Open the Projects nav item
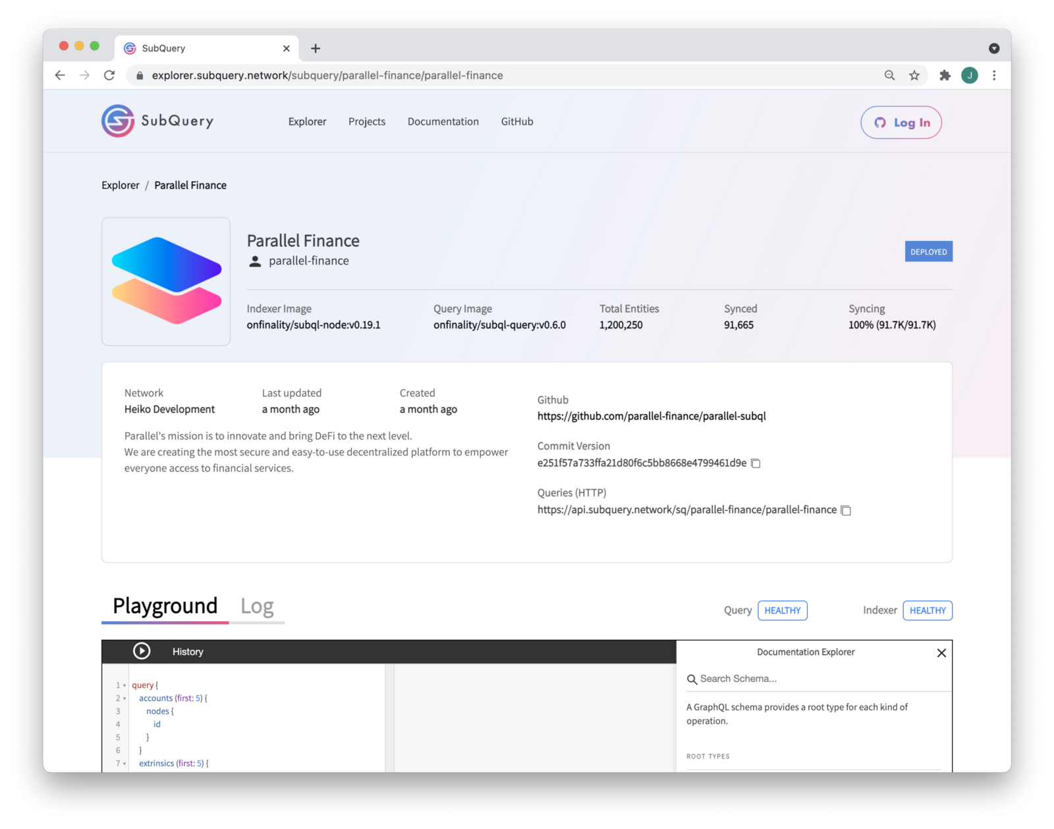The height and width of the screenshot is (829, 1054). (x=367, y=121)
